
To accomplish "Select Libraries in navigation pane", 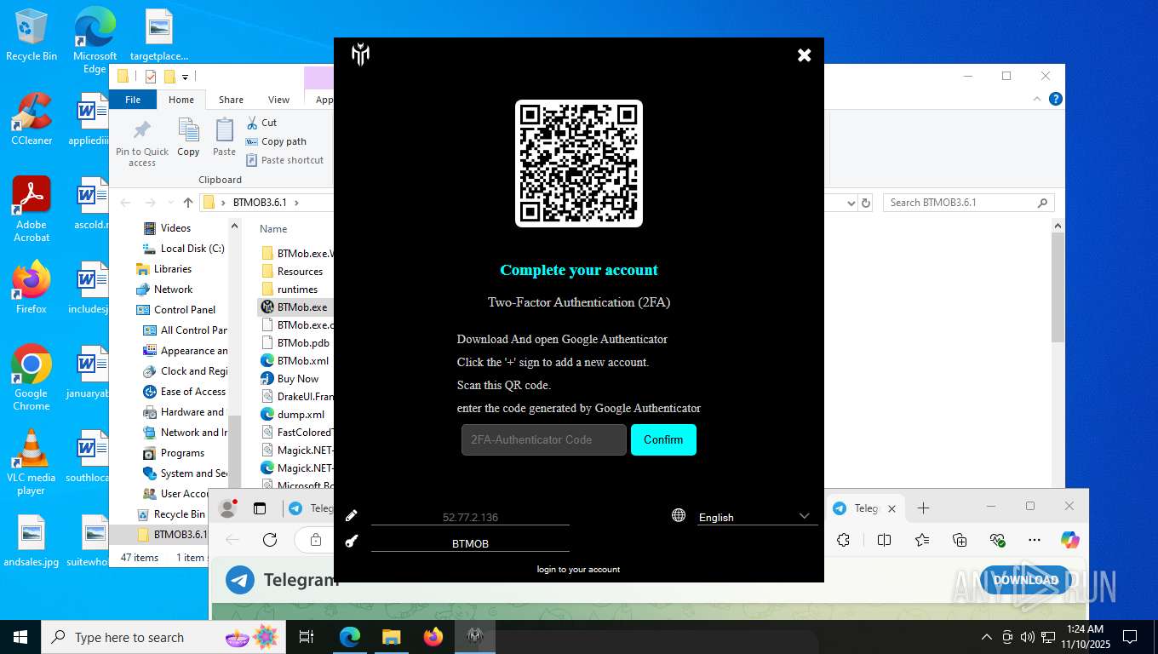I will point(172,269).
